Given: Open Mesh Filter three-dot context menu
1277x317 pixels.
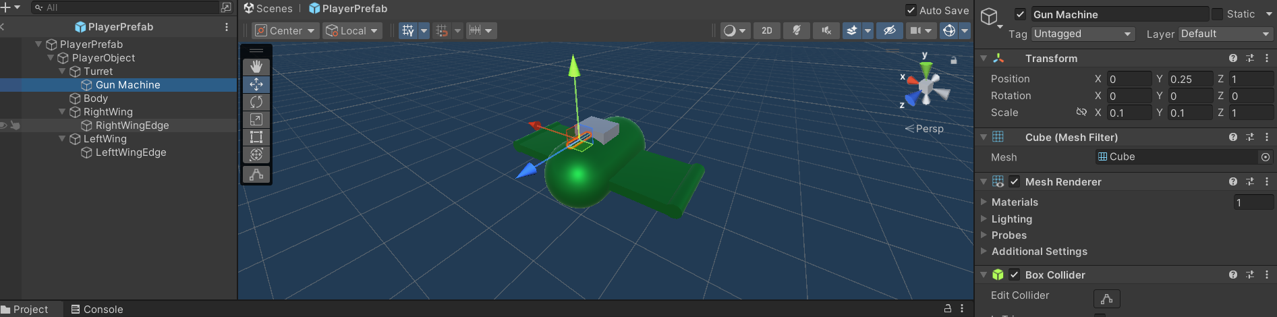Looking at the screenshot, I should click(x=1266, y=137).
